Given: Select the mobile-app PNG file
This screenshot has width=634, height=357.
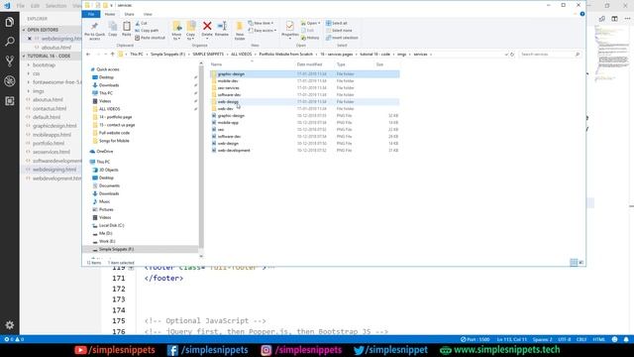Looking at the screenshot, I should tap(228, 123).
